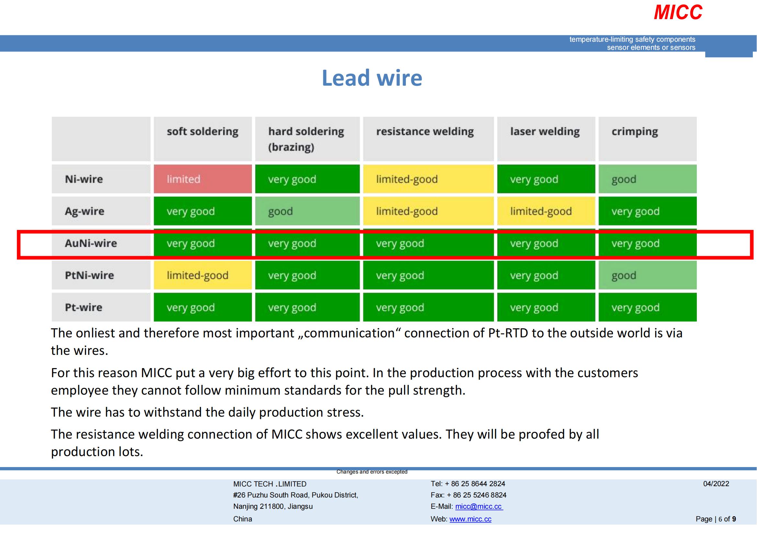This screenshot has height=535, width=757.
Task: Click the light green Ni-wire crimping cell
Action: [x=647, y=179]
